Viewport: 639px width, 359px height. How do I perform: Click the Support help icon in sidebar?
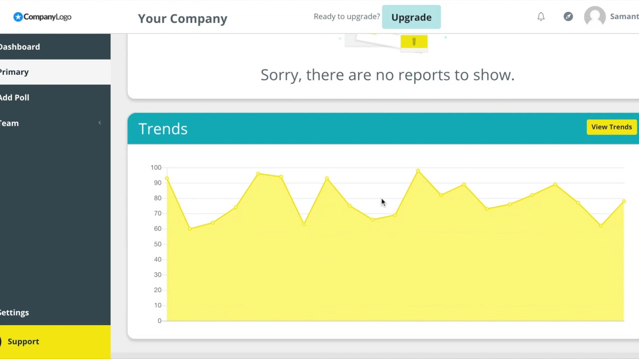[x=1, y=342]
